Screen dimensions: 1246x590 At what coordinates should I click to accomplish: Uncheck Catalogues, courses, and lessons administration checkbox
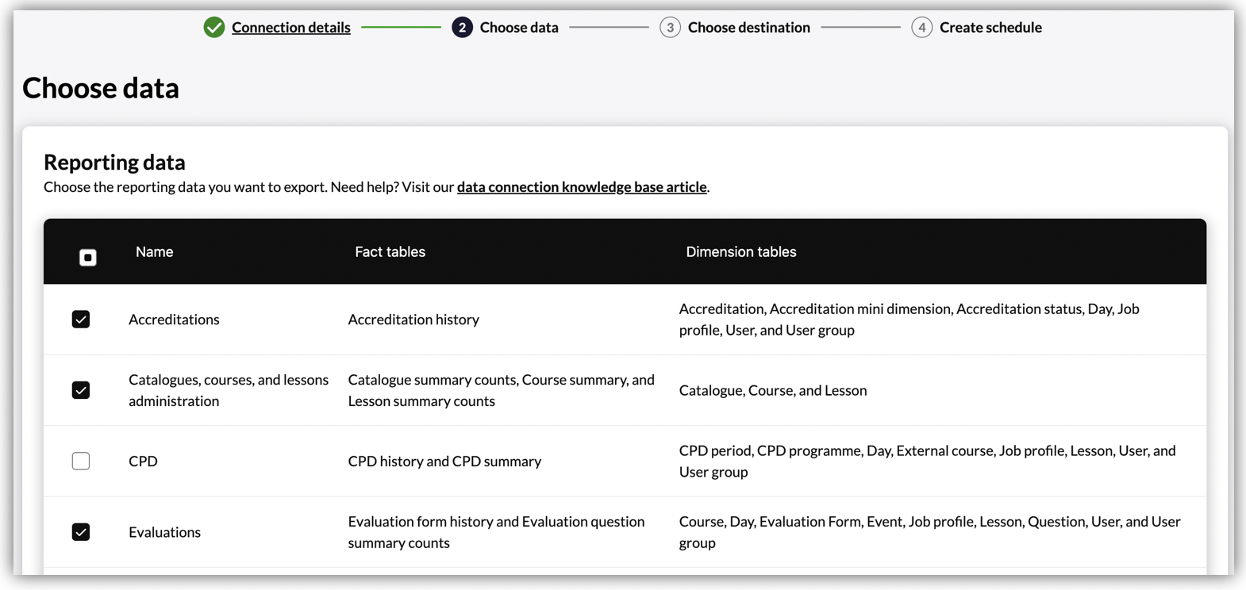click(81, 390)
